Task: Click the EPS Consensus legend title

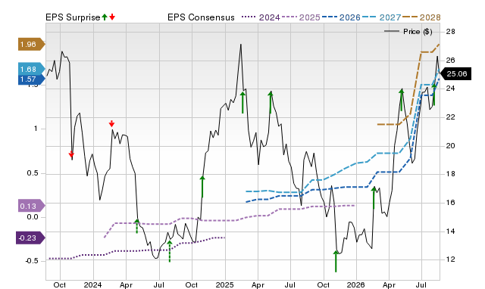Action: (x=201, y=17)
